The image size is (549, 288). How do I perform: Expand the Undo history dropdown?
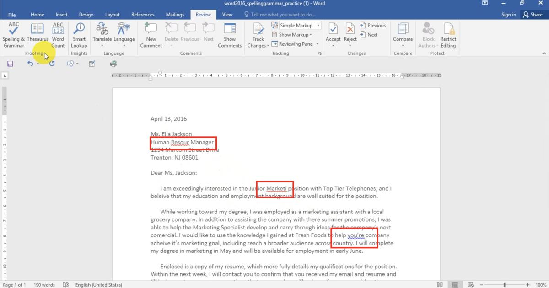coord(38,64)
